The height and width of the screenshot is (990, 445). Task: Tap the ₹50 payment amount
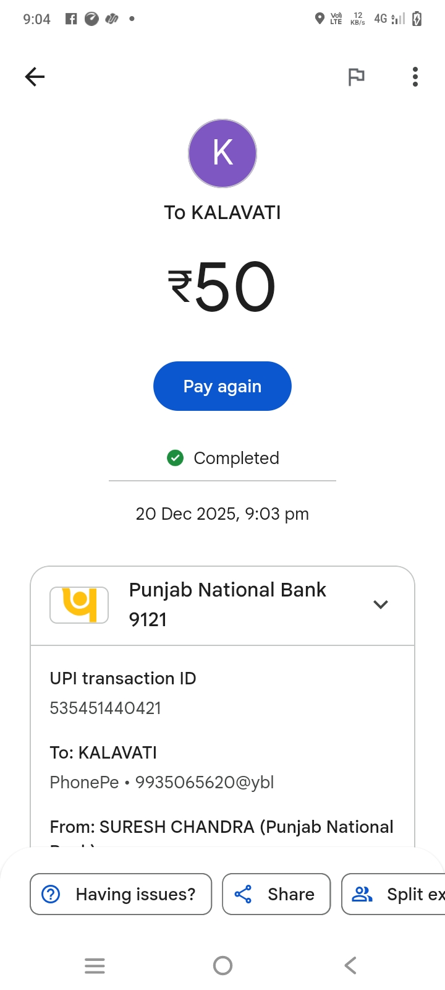(222, 287)
